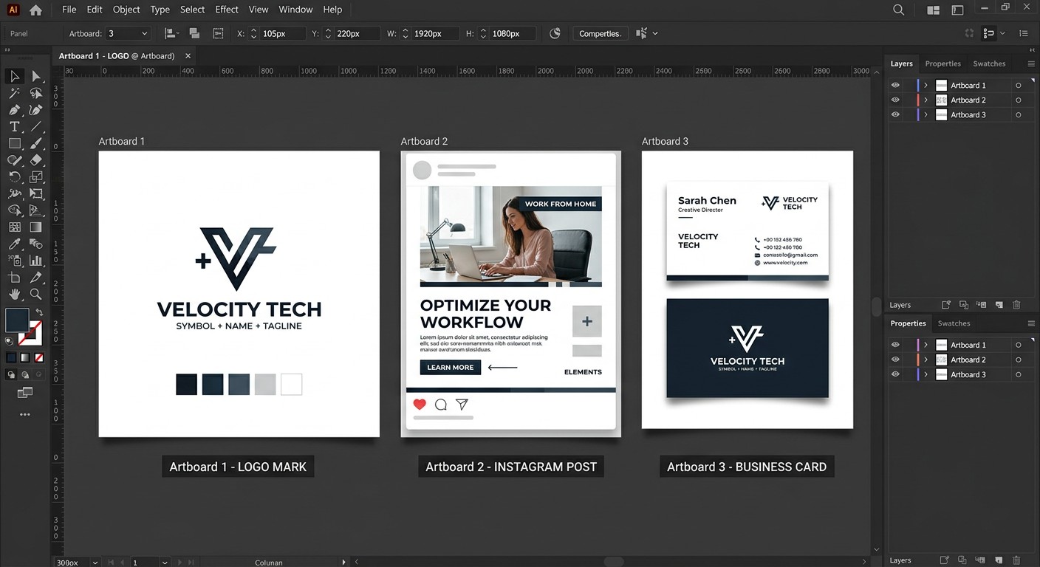Select the Artboard tool
This screenshot has height=567, width=1040.
click(x=14, y=278)
